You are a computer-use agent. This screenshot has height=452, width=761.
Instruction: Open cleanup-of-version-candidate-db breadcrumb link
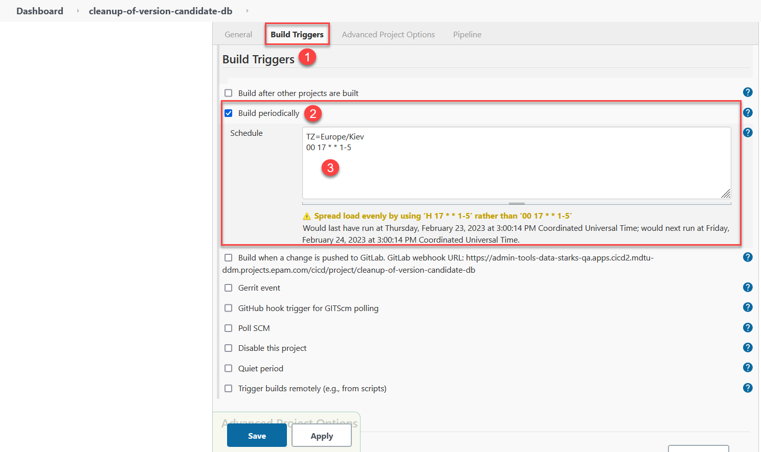click(x=161, y=11)
